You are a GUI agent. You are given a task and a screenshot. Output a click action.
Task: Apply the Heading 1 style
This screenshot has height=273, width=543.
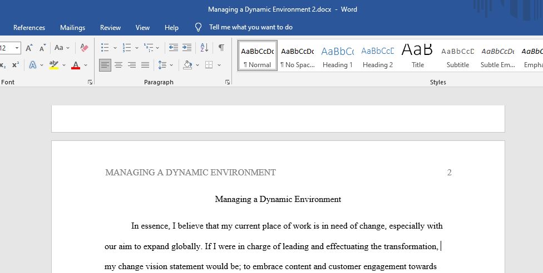(338, 56)
